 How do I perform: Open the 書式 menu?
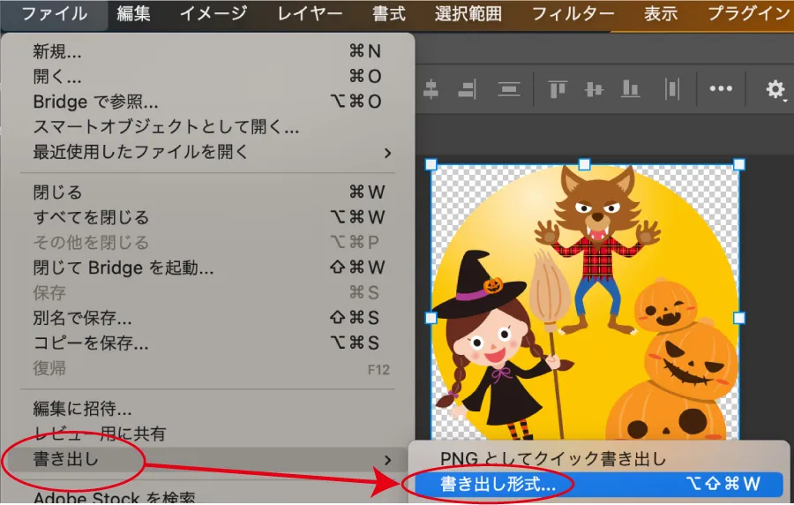[389, 13]
